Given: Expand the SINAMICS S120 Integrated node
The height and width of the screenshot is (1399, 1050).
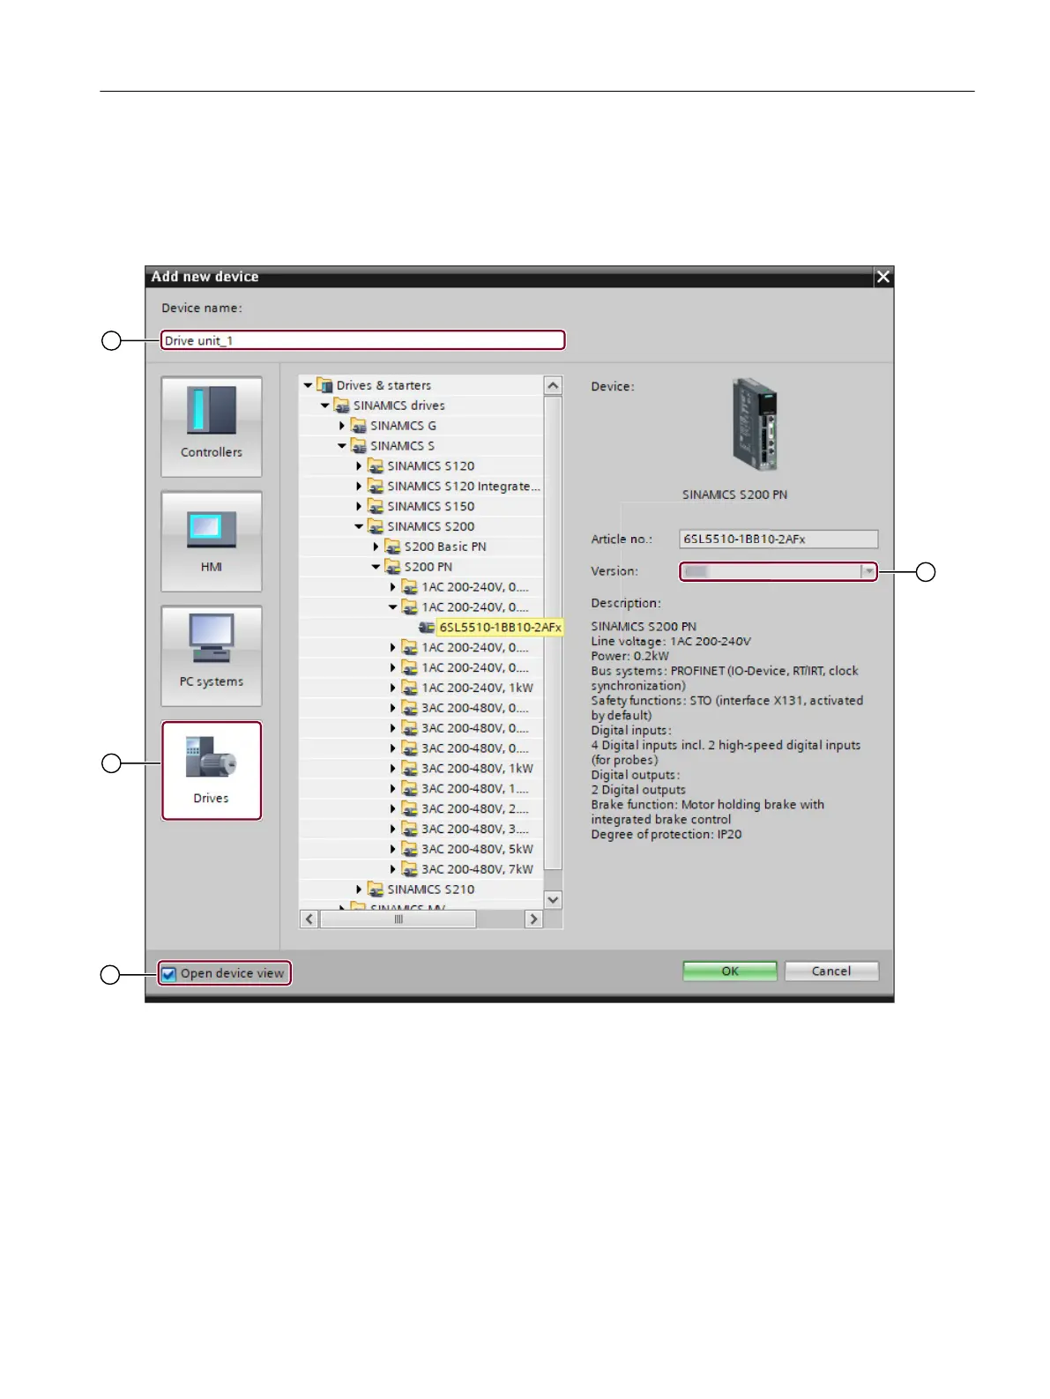Looking at the screenshot, I should [359, 487].
